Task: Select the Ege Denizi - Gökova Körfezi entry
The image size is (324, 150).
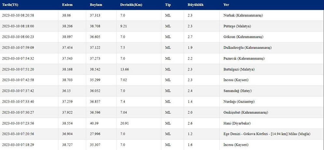Action: pyautogui.click(x=267, y=134)
